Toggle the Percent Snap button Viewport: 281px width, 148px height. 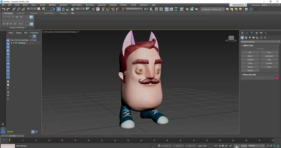tap(113, 9)
